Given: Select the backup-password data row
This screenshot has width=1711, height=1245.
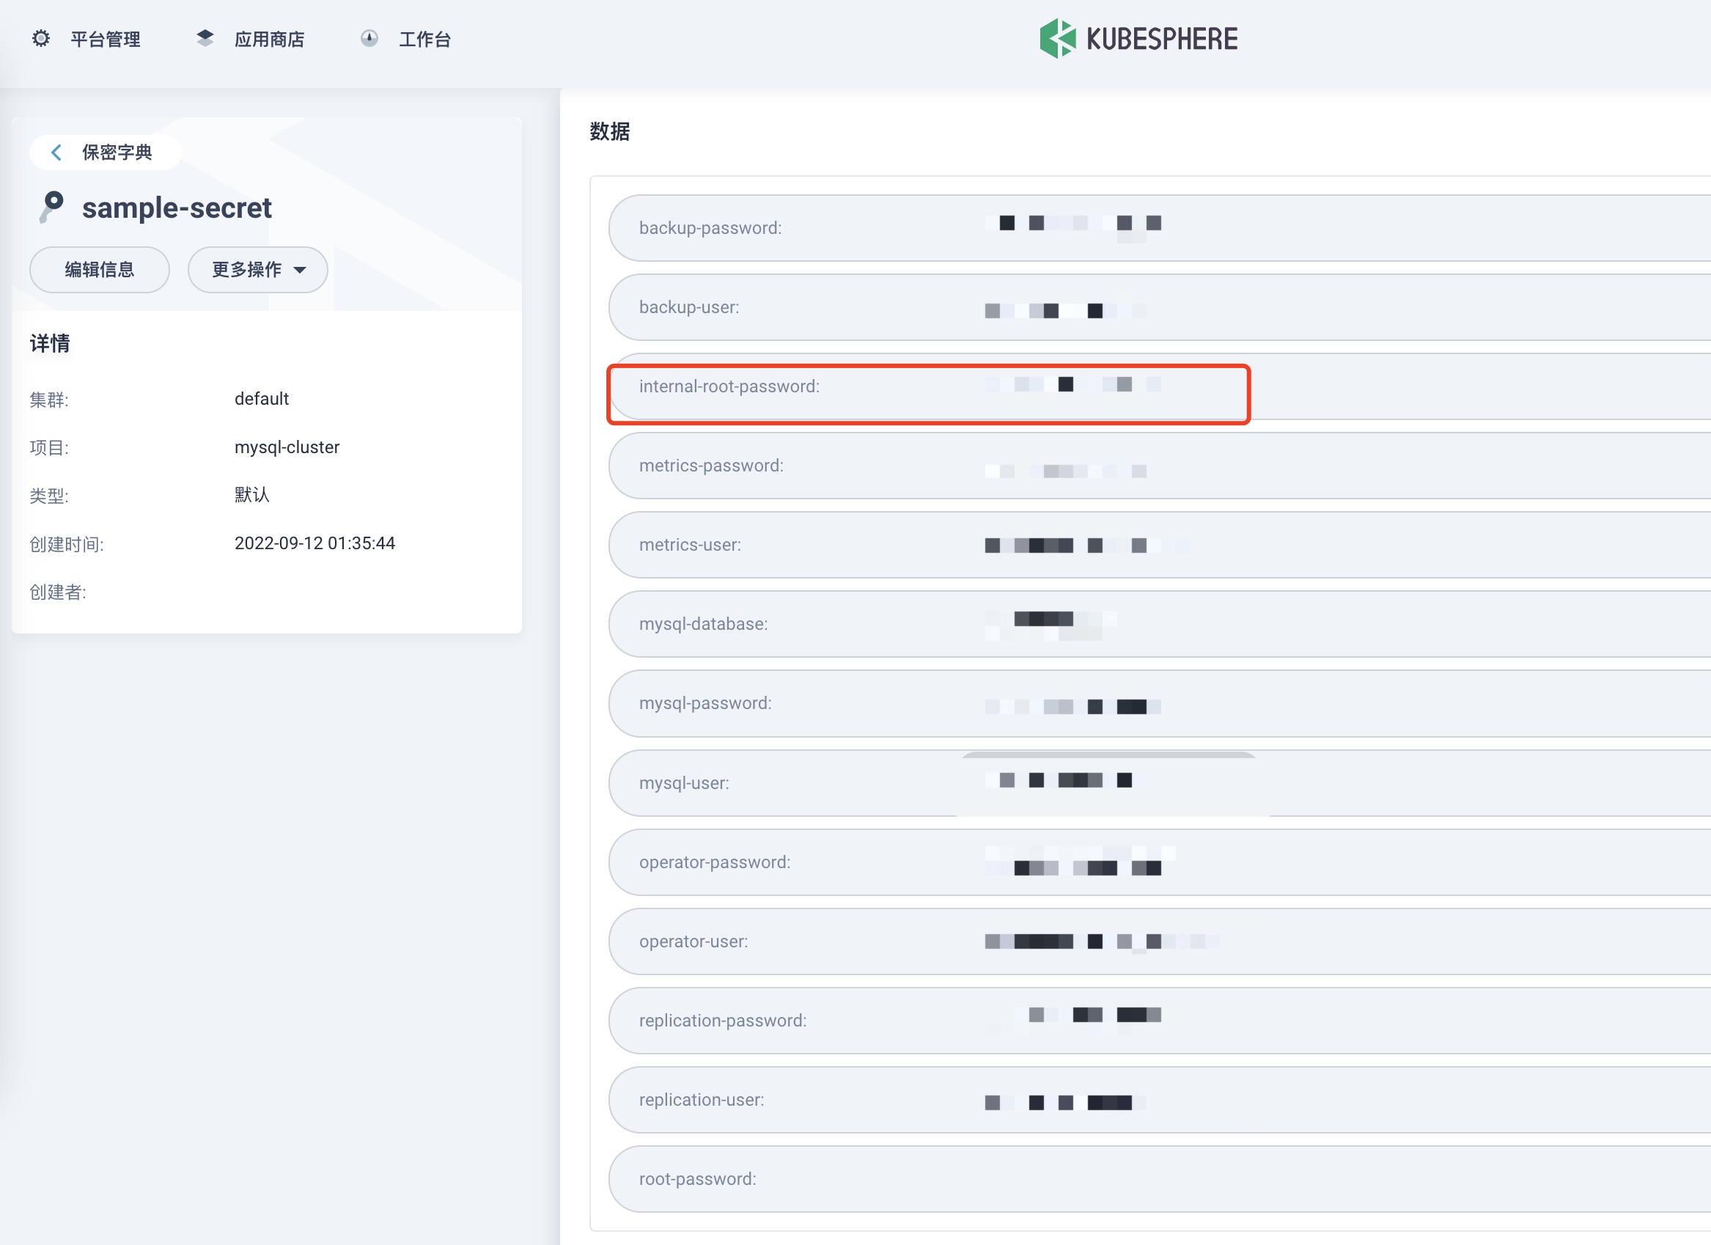Looking at the screenshot, I should (1160, 228).
